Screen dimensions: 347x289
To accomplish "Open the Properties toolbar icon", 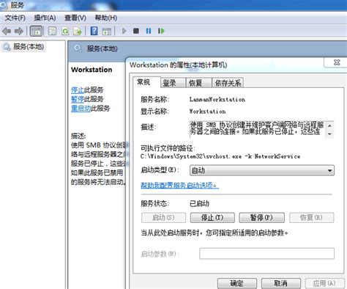I will click(52, 31).
